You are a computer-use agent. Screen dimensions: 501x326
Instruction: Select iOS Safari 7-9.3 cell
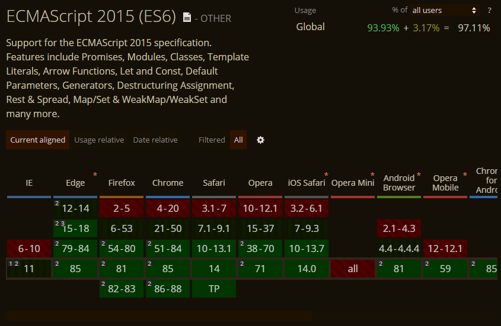[x=307, y=228]
